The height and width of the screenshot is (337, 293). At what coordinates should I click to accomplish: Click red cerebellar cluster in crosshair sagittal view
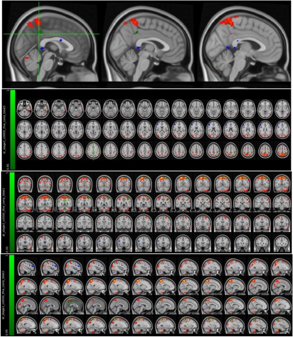click(27, 58)
